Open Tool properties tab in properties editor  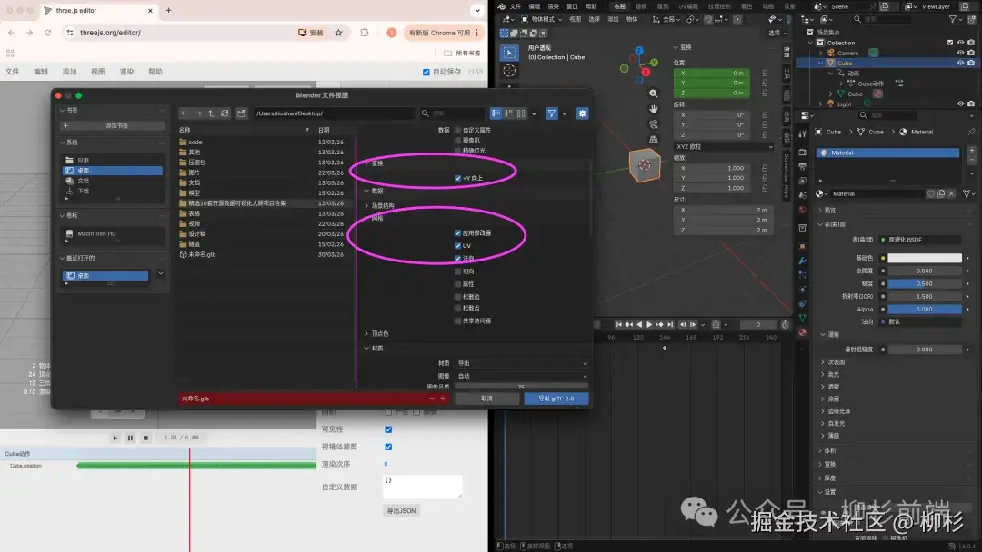(x=802, y=133)
